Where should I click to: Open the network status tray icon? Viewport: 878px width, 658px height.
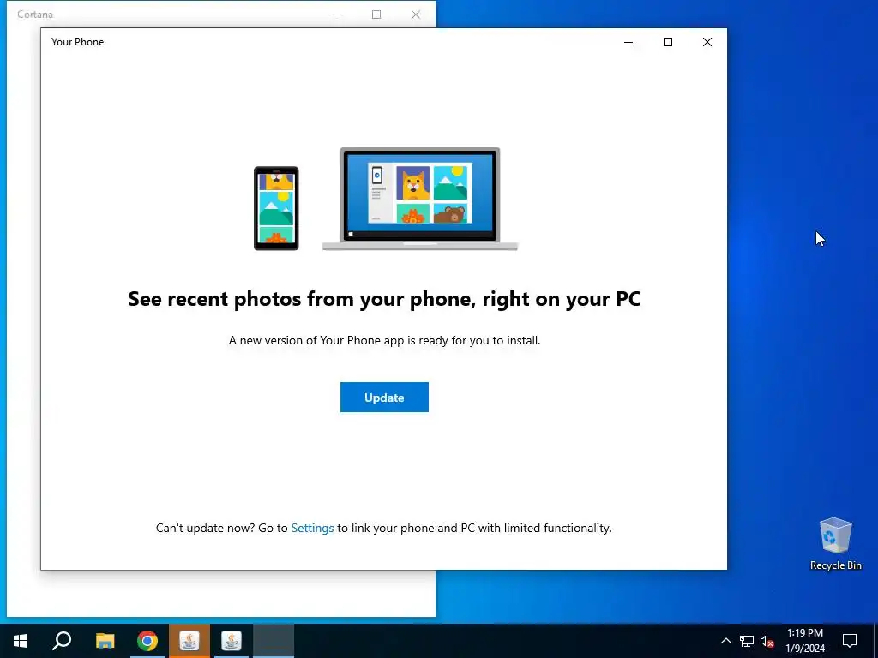[x=747, y=641]
